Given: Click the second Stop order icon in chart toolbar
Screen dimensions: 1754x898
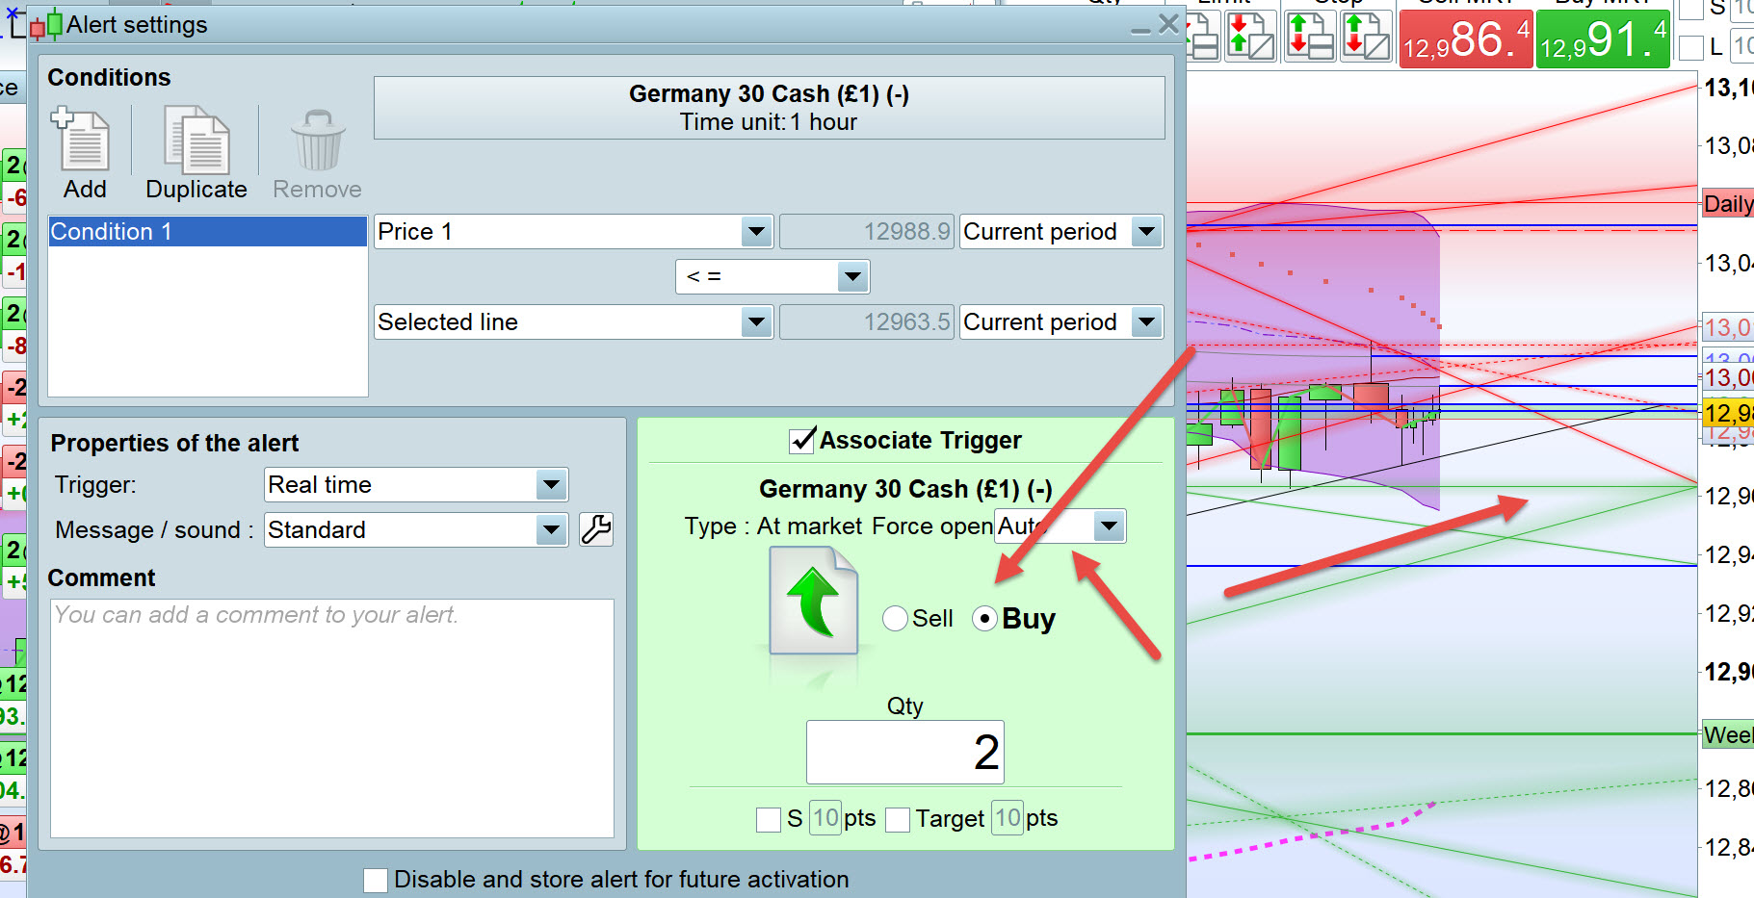Looking at the screenshot, I should coord(1367,37).
